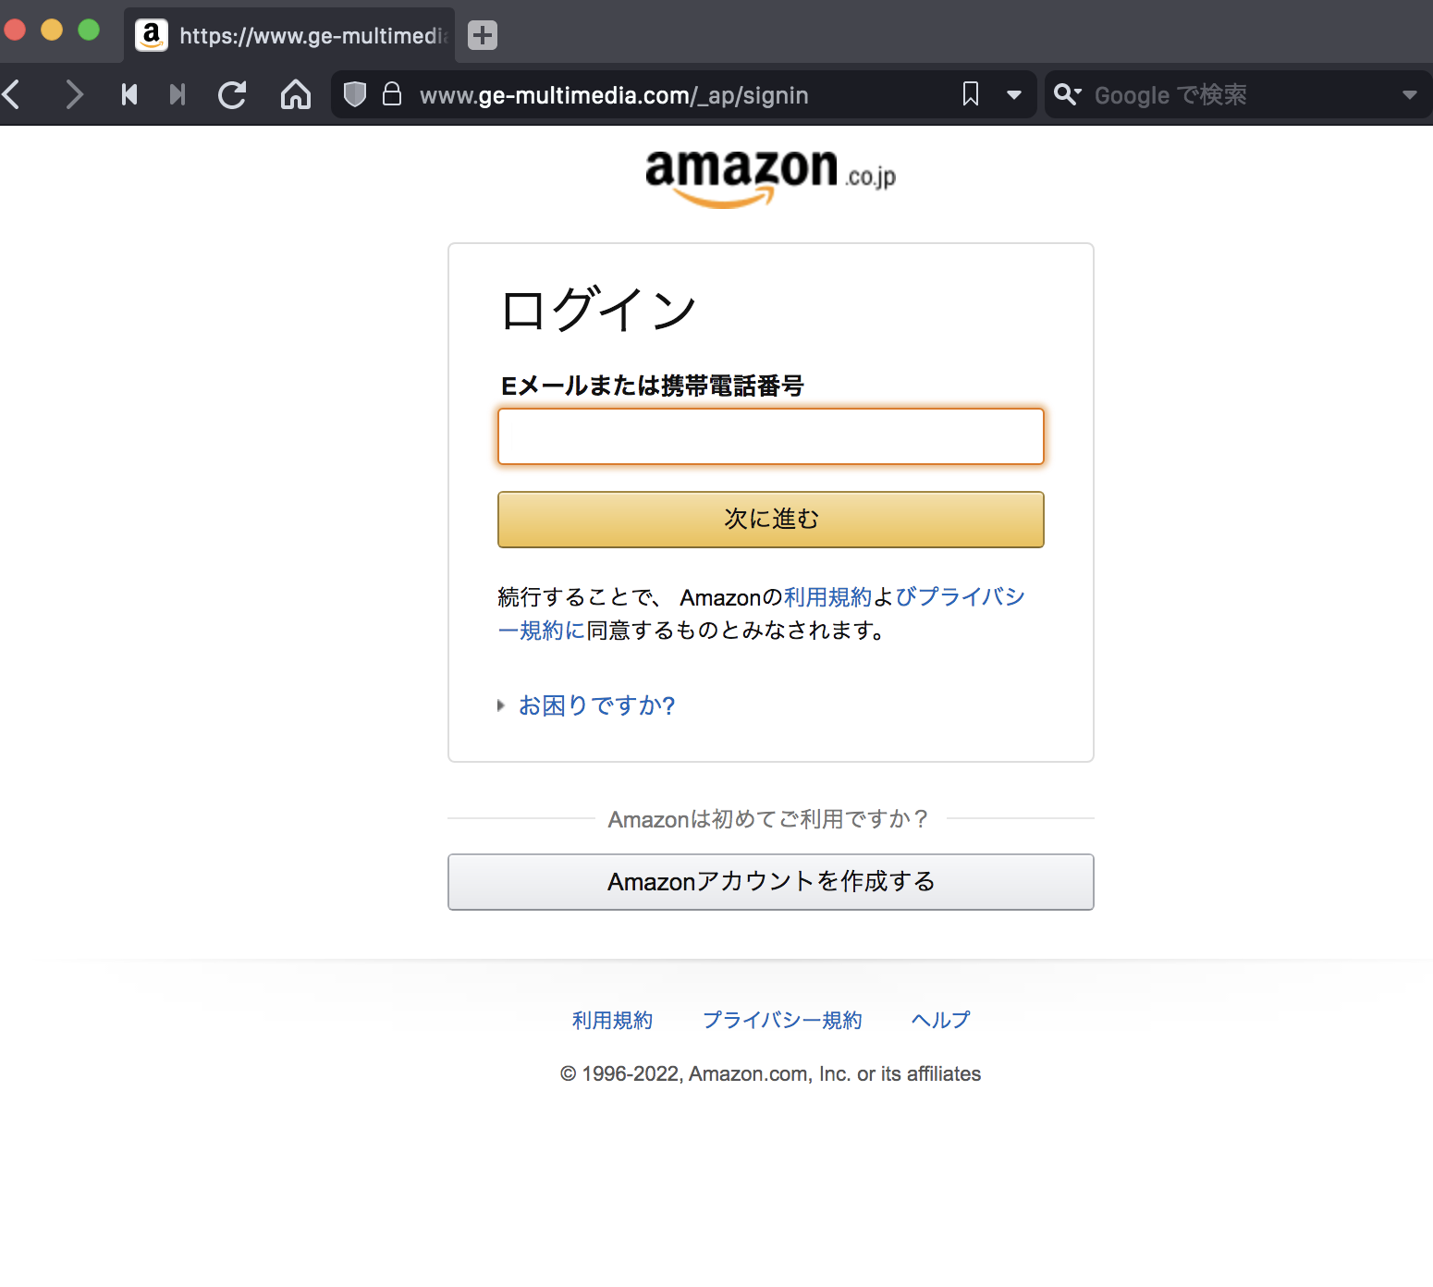The image size is (1433, 1287).
Task: Expand the お困りですか? help section
Action: [596, 705]
